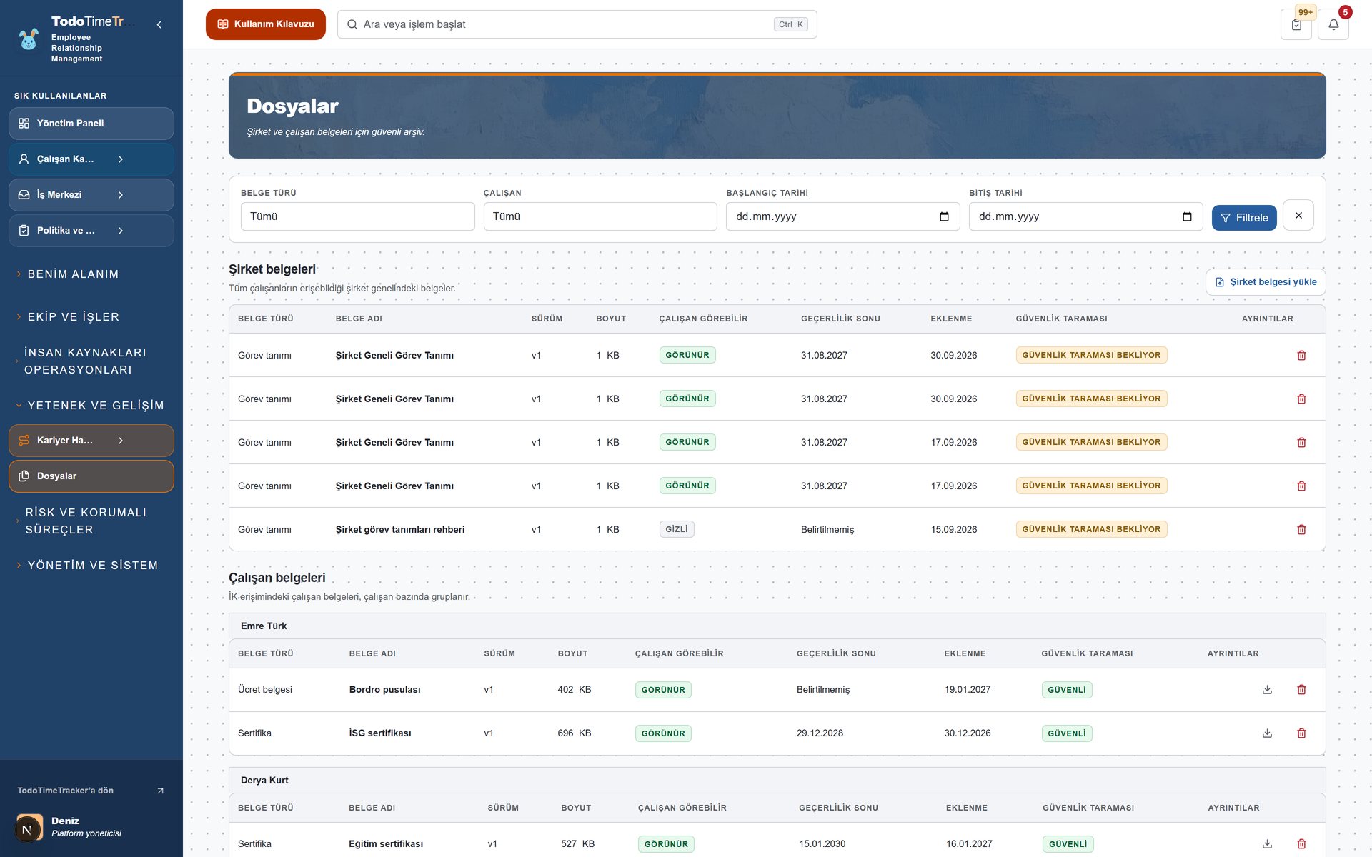The height and width of the screenshot is (857, 1372).
Task: Expand the İş Merkezi submenu
Action: click(x=91, y=195)
